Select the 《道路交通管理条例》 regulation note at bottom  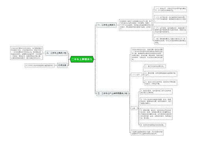[x=147, y=133]
